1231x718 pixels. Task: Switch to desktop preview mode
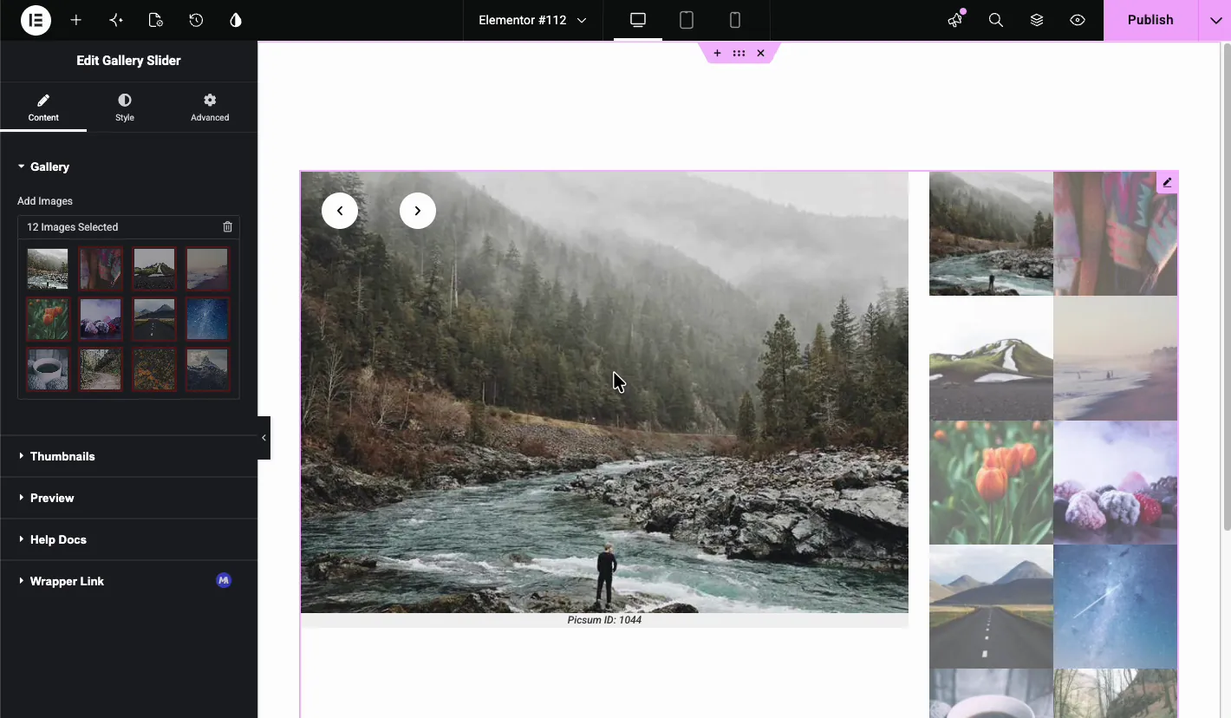[x=638, y=20]
